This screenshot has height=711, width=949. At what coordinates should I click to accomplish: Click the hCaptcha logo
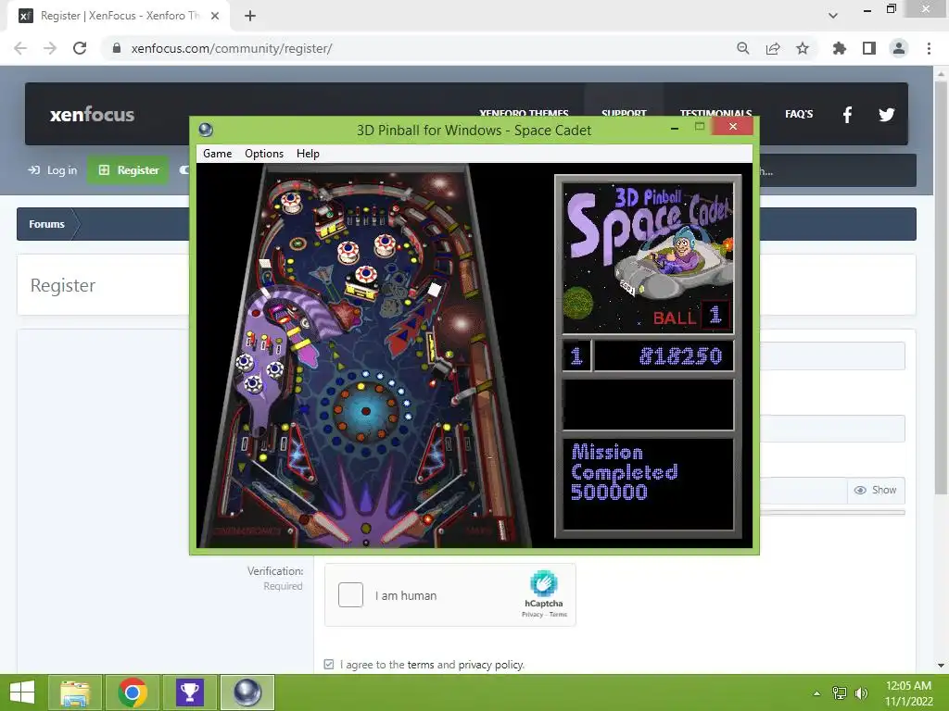pyautogui.click(x=543, y=583)
